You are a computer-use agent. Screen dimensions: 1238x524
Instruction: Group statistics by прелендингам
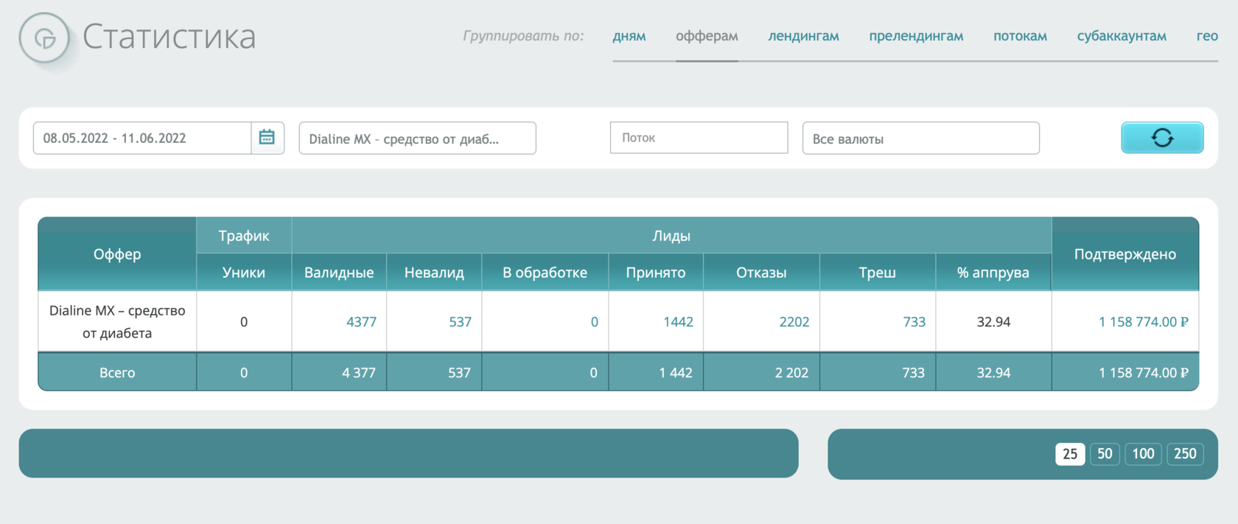tap(916, 36)
